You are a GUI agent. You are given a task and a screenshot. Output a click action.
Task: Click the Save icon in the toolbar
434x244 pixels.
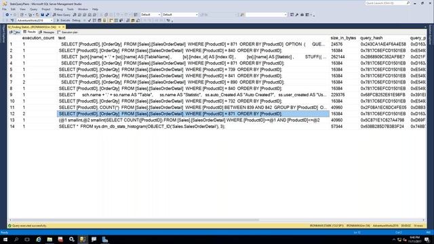[42, 15]
